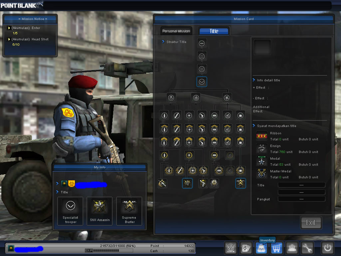Select plain magazines title icon without chevrons
Screen dimensions: 341x256
[214, 115]
